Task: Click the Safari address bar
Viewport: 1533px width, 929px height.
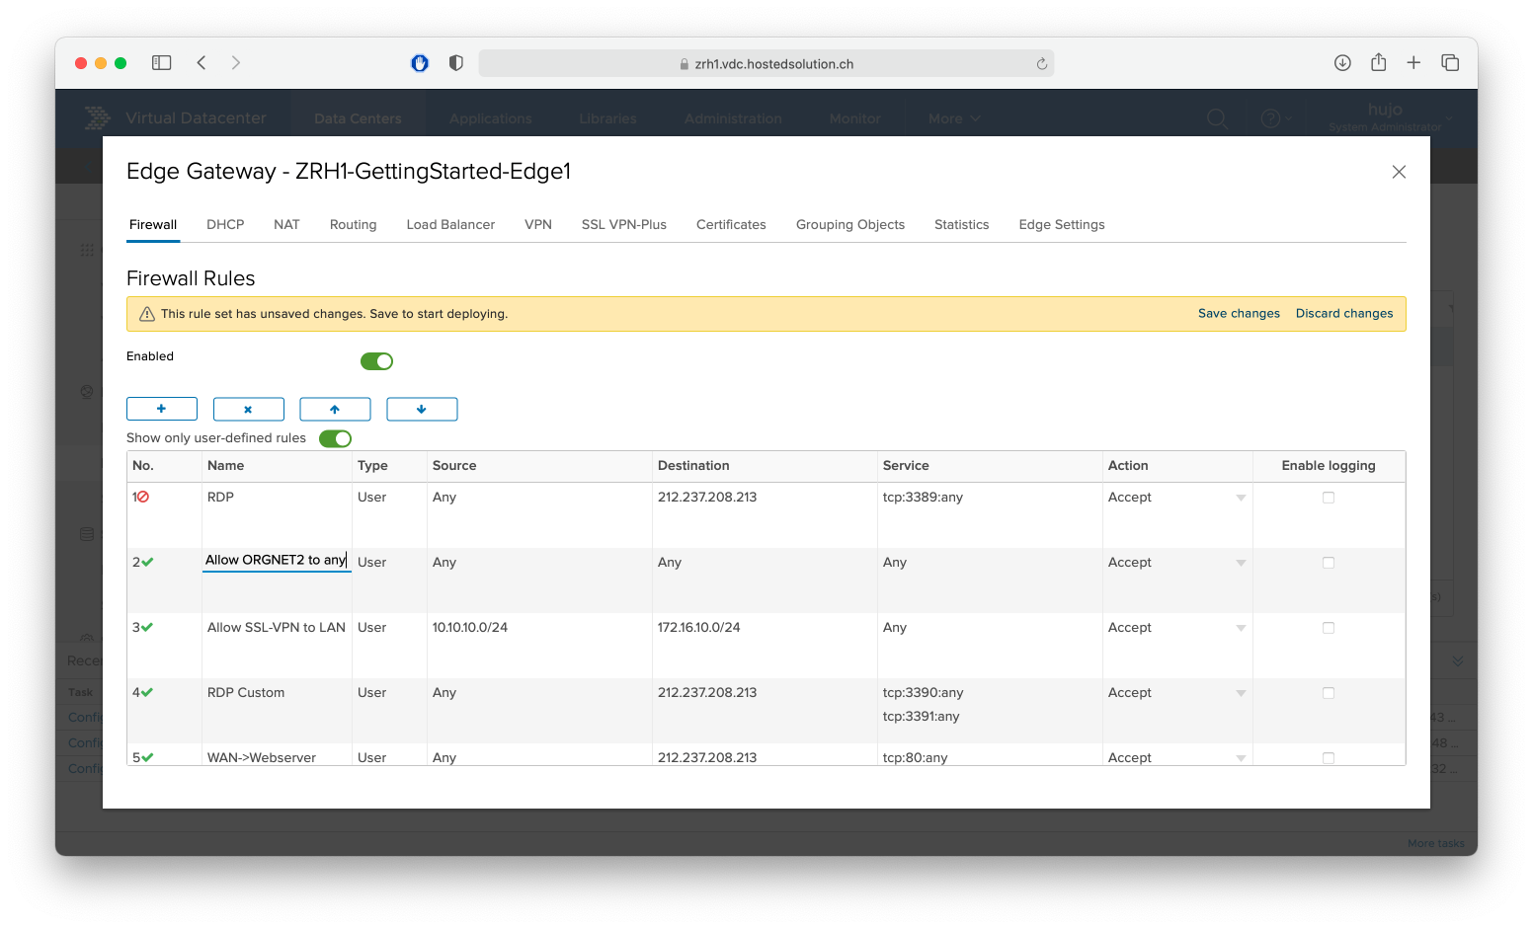Action: pos(766,63)
